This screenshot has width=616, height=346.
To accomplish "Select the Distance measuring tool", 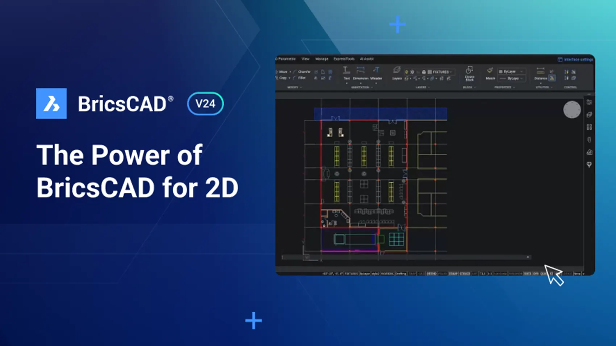I will tap(541, 73).
